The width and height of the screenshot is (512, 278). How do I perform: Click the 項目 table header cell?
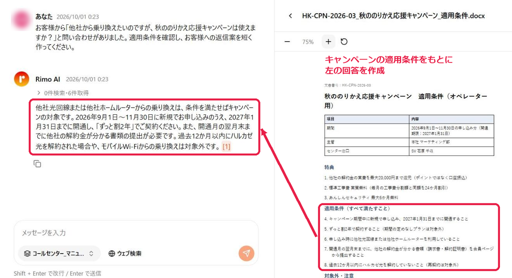tap(367, 119)
